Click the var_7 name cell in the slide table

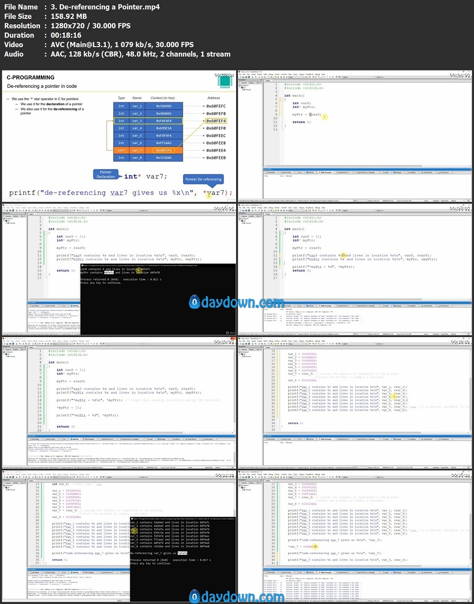(x=137, y=150)
